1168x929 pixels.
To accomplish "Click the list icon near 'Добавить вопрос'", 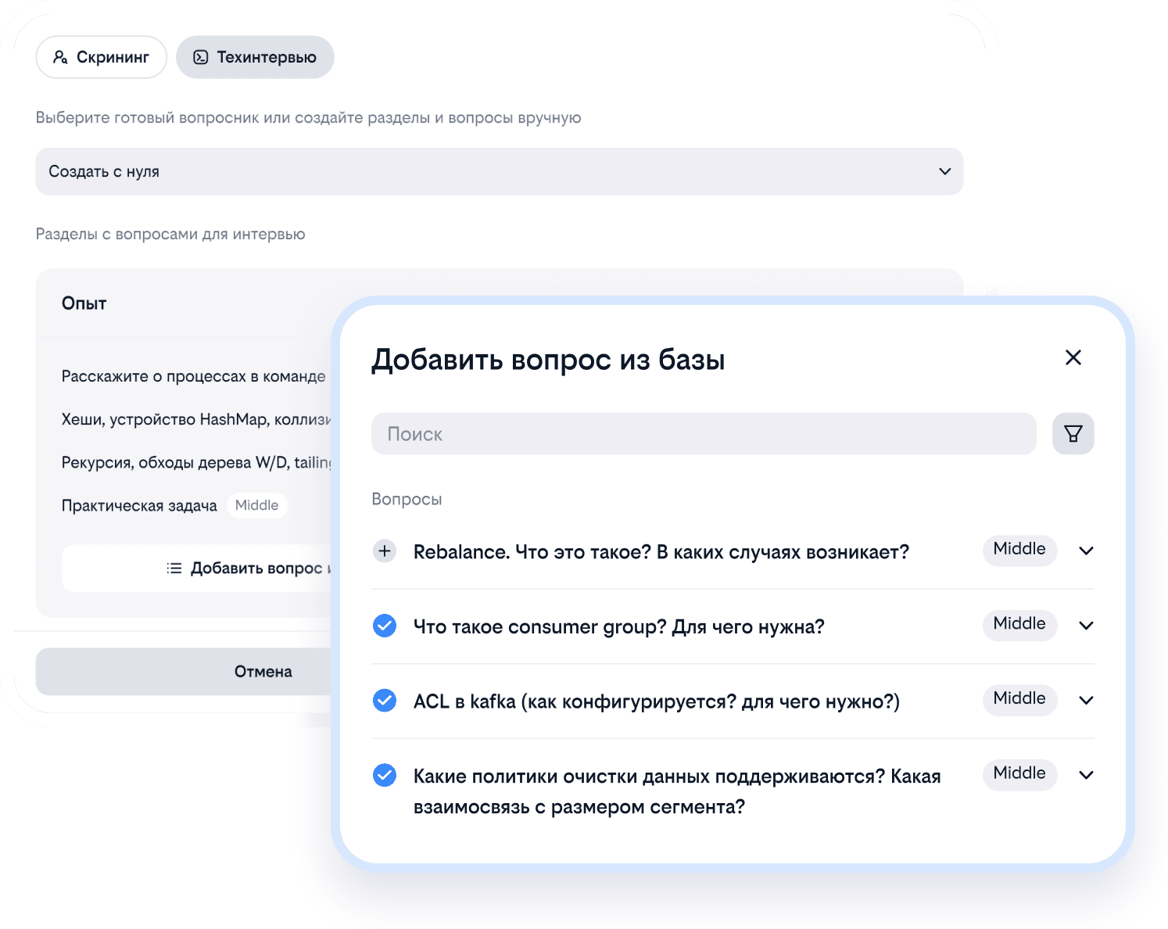I will [174, 569].
